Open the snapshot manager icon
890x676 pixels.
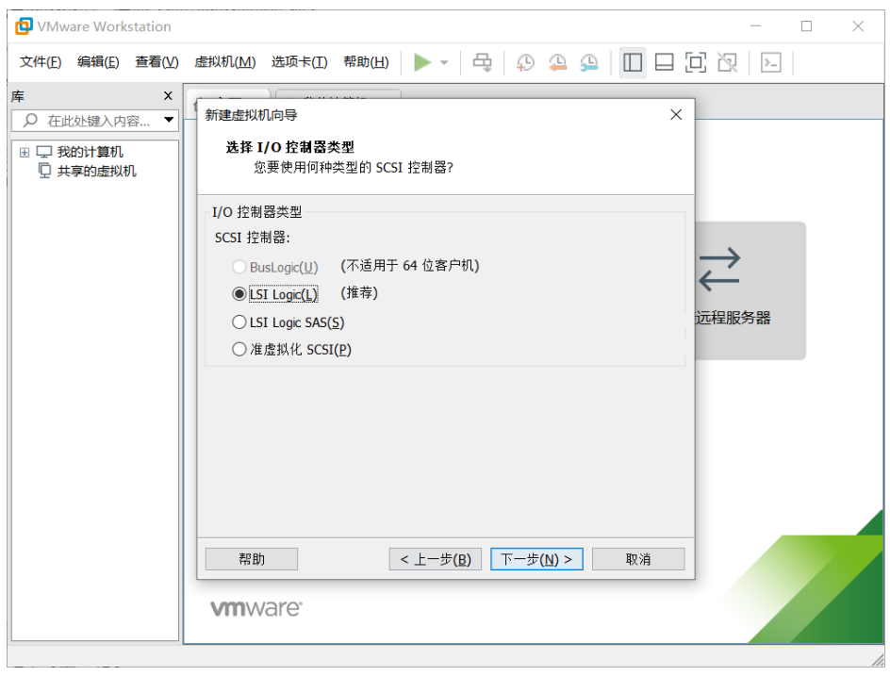589,62
